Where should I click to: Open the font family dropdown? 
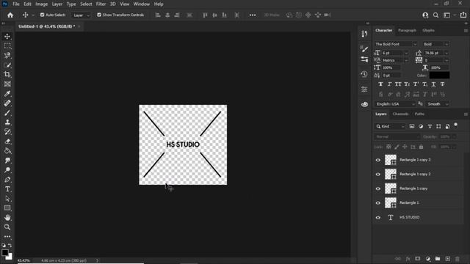tap(415, 44)
